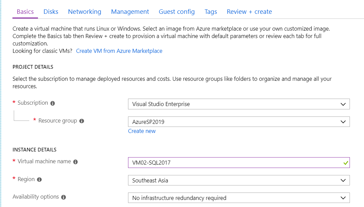Click the Subscription info icon
The width and height of the screenshot is (364, 207).
(52, 103)
